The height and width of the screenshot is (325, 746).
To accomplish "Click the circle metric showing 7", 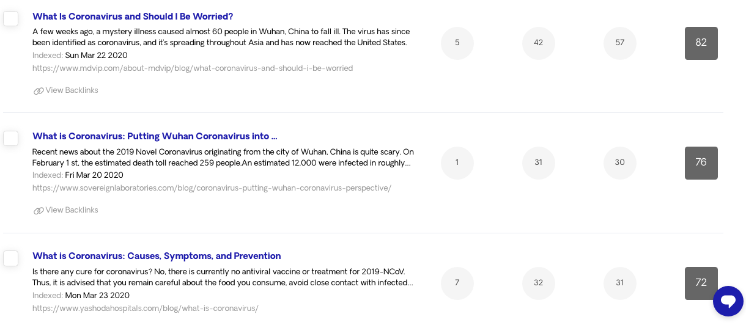I will point(457,283).
